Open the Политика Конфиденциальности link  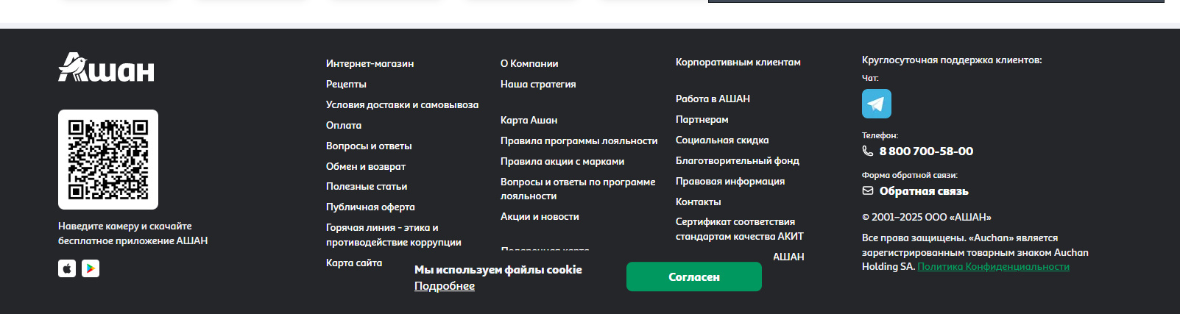pos(993,266)
